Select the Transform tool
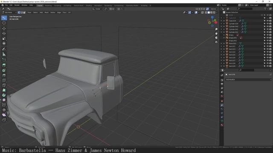This screenshot has width=273, height=153. (4, 43)
